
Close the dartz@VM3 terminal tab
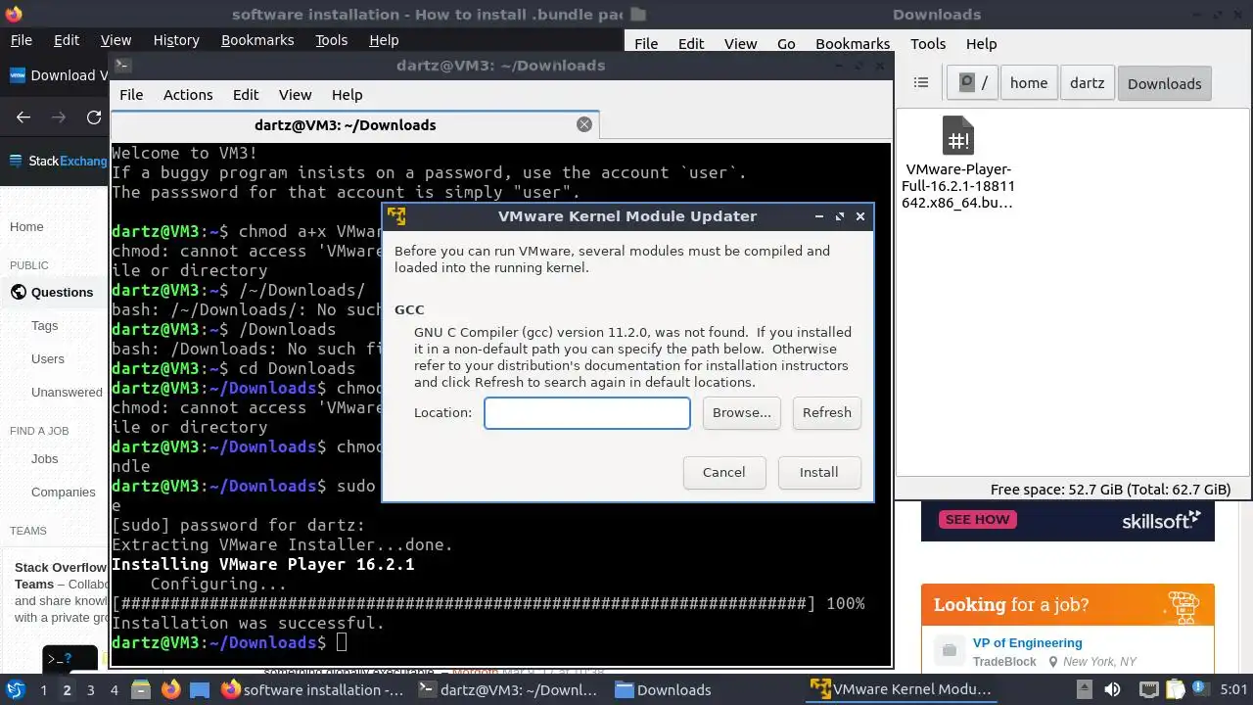(x=584, y=124)
